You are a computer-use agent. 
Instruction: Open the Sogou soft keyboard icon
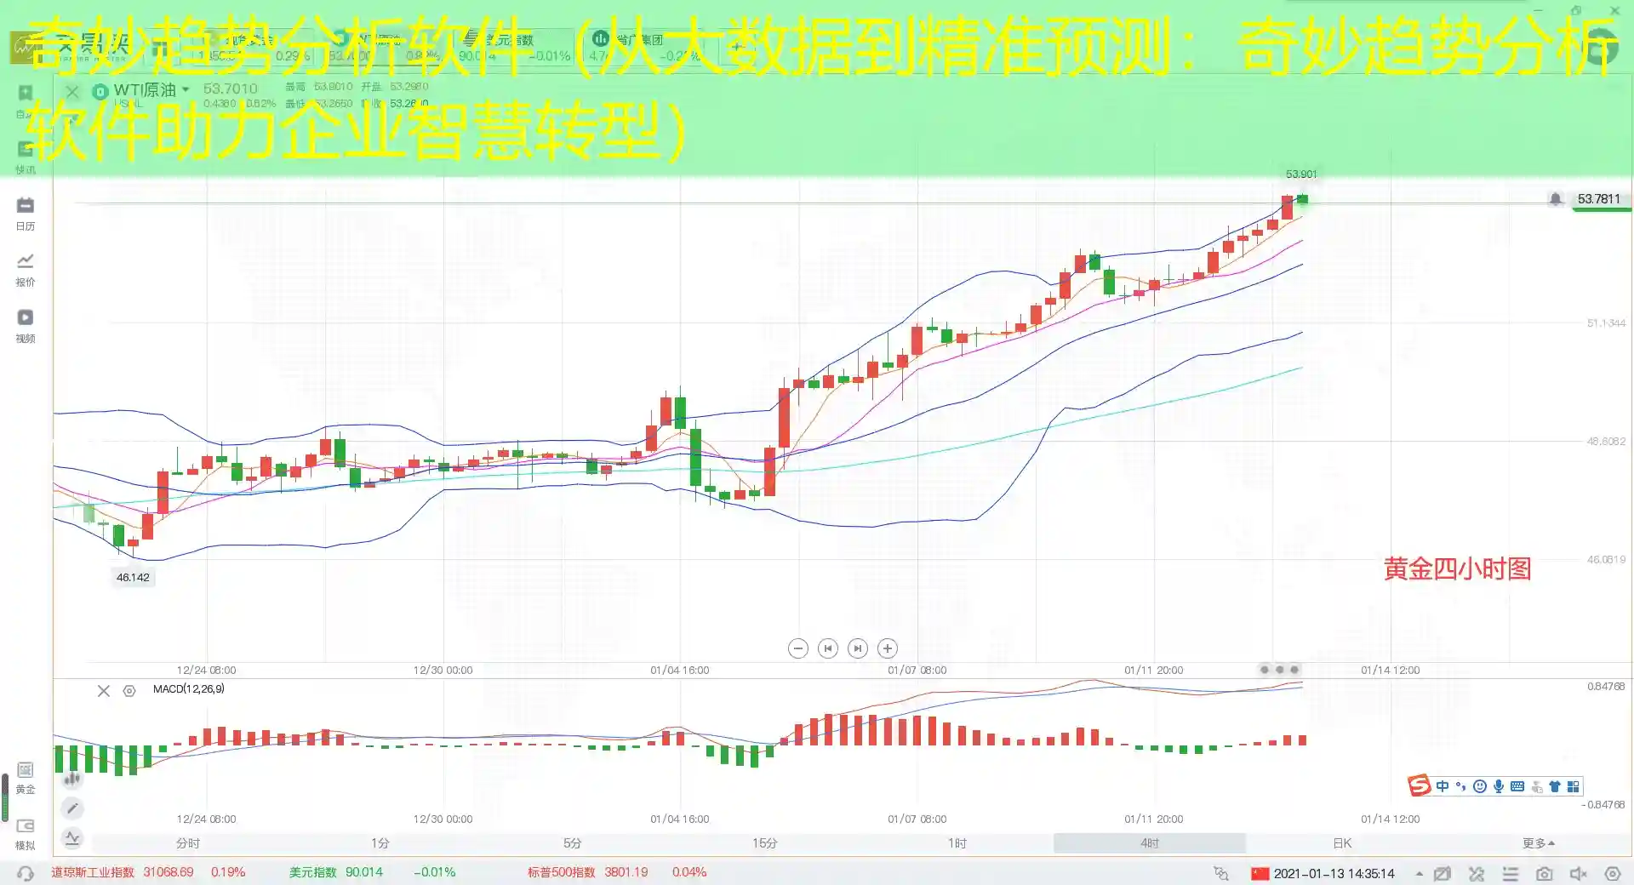tap(1517, 786)
